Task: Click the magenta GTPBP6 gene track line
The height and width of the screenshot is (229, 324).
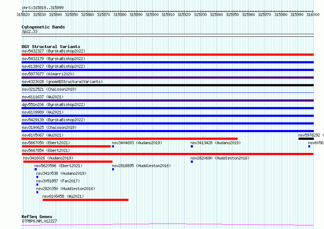Action: [167, 225]
